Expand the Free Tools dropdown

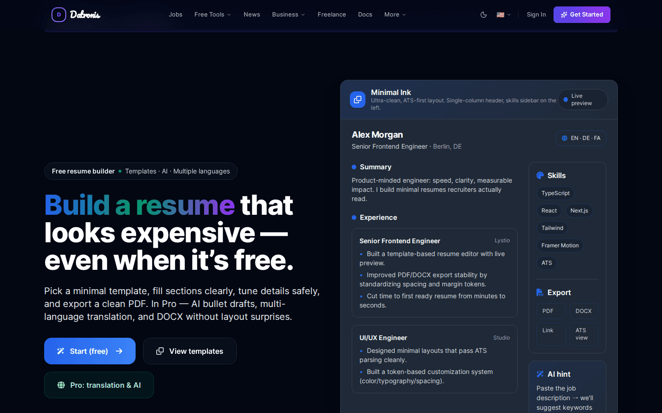[213, 15]
